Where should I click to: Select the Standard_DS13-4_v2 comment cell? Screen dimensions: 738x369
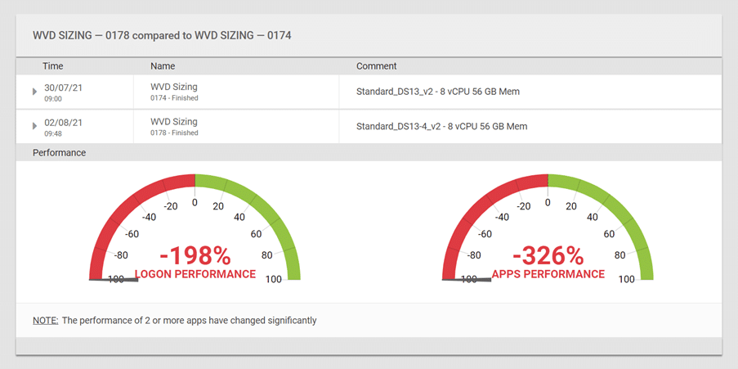tap(441, 126)
